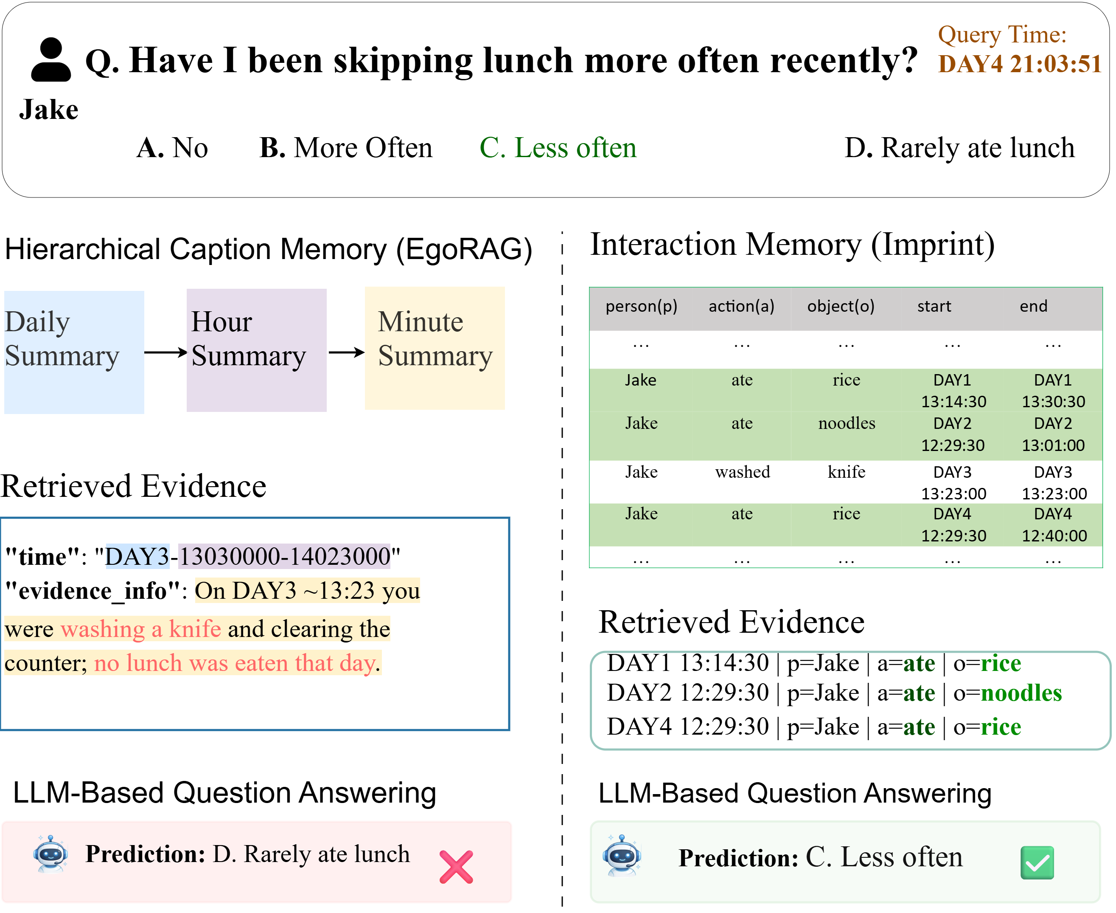The image size is (1116, 913).
Task: Click the Retrieved Evidence heading above the blue box
Action: [x=134, y=487]
